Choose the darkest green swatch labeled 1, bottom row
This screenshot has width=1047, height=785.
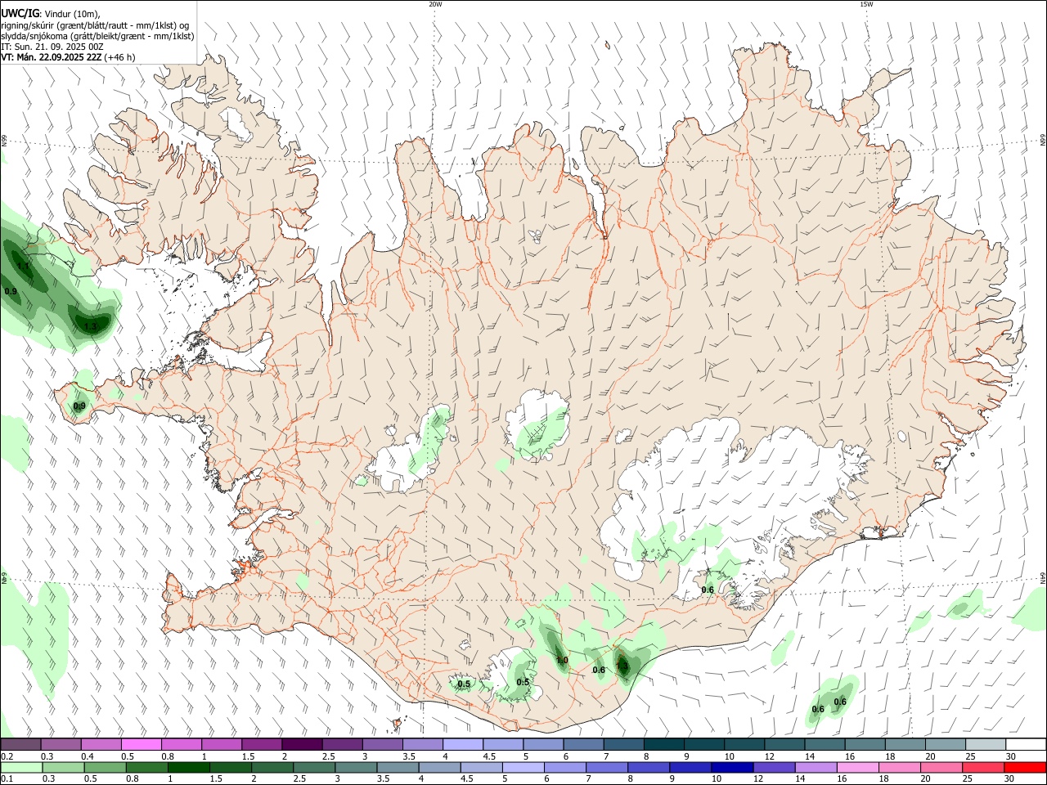pyautogui.click(x=188, y=767)
